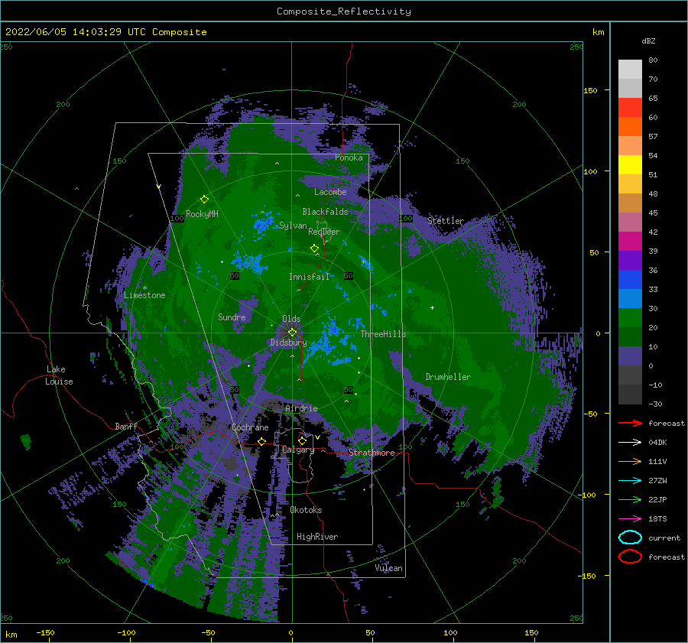Screen dimensions: 688x643
Task: Click the Airdrie label
Action: 301,408
